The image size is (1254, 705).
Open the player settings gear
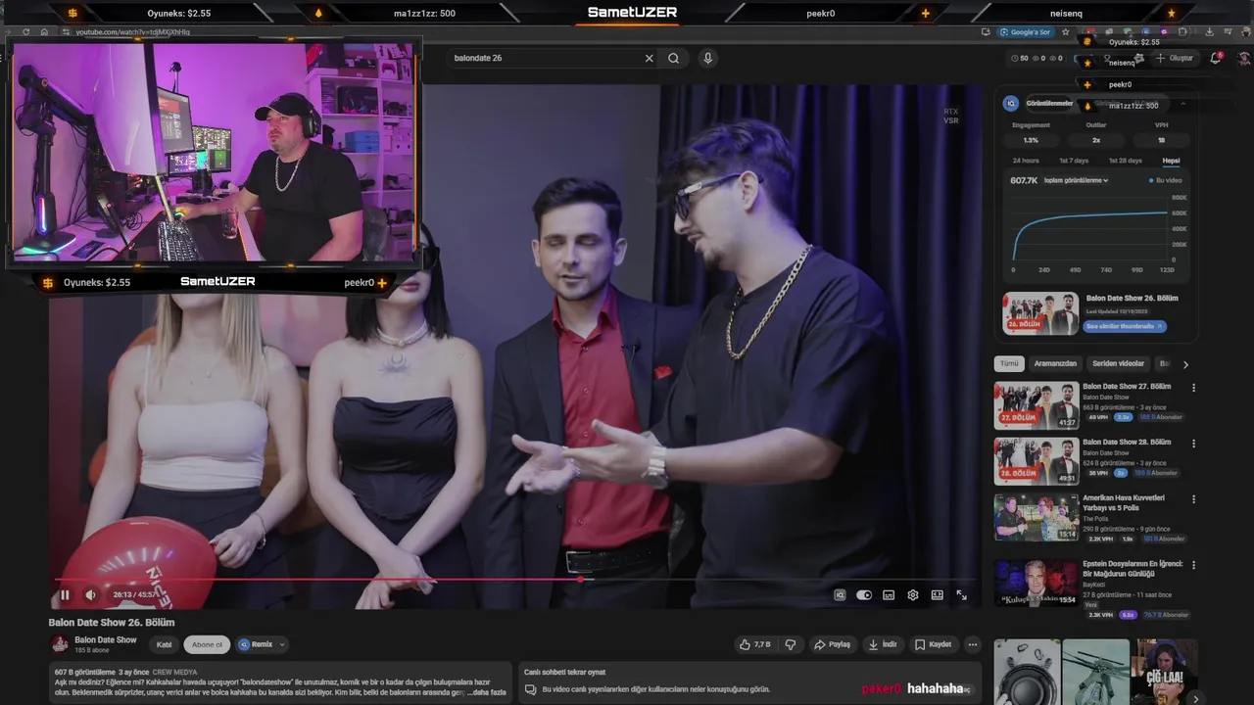coord(913,594)
